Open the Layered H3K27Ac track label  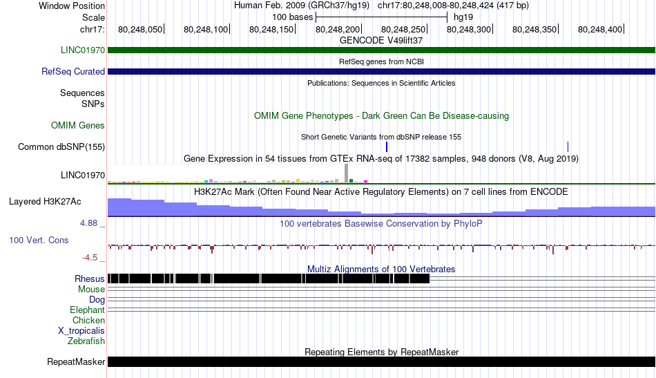pyautogui.click(x=45, y=202)
